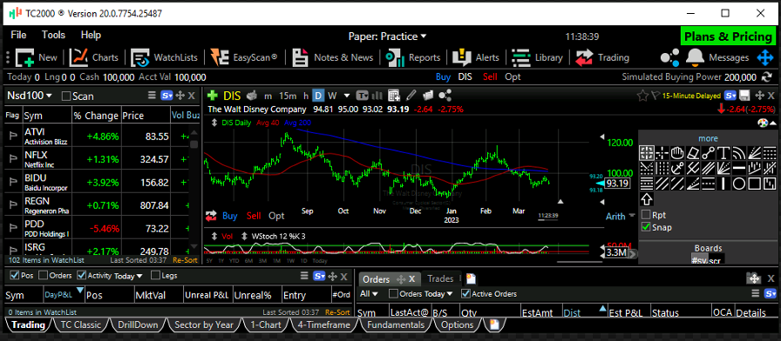Image resolution: width=781 pixels, height=341 pixels.
Task: Flag the NFLX watchlist row
Action: (x=12, y=159)
